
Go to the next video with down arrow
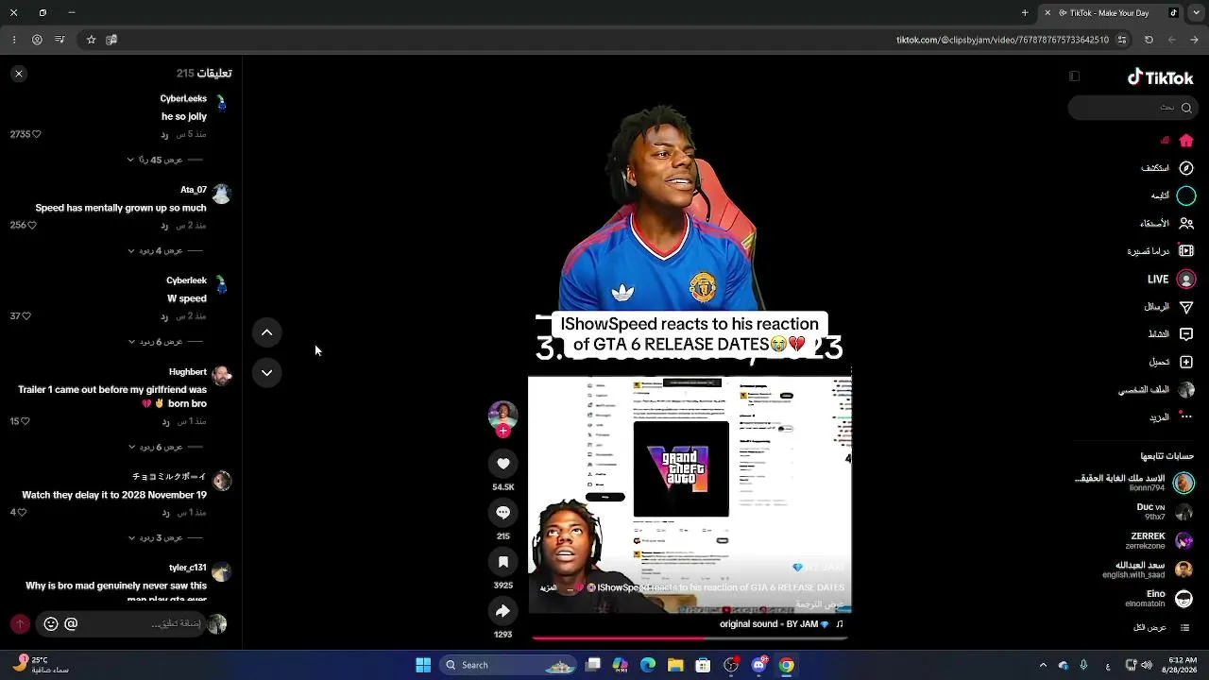(x=266, y=373)
